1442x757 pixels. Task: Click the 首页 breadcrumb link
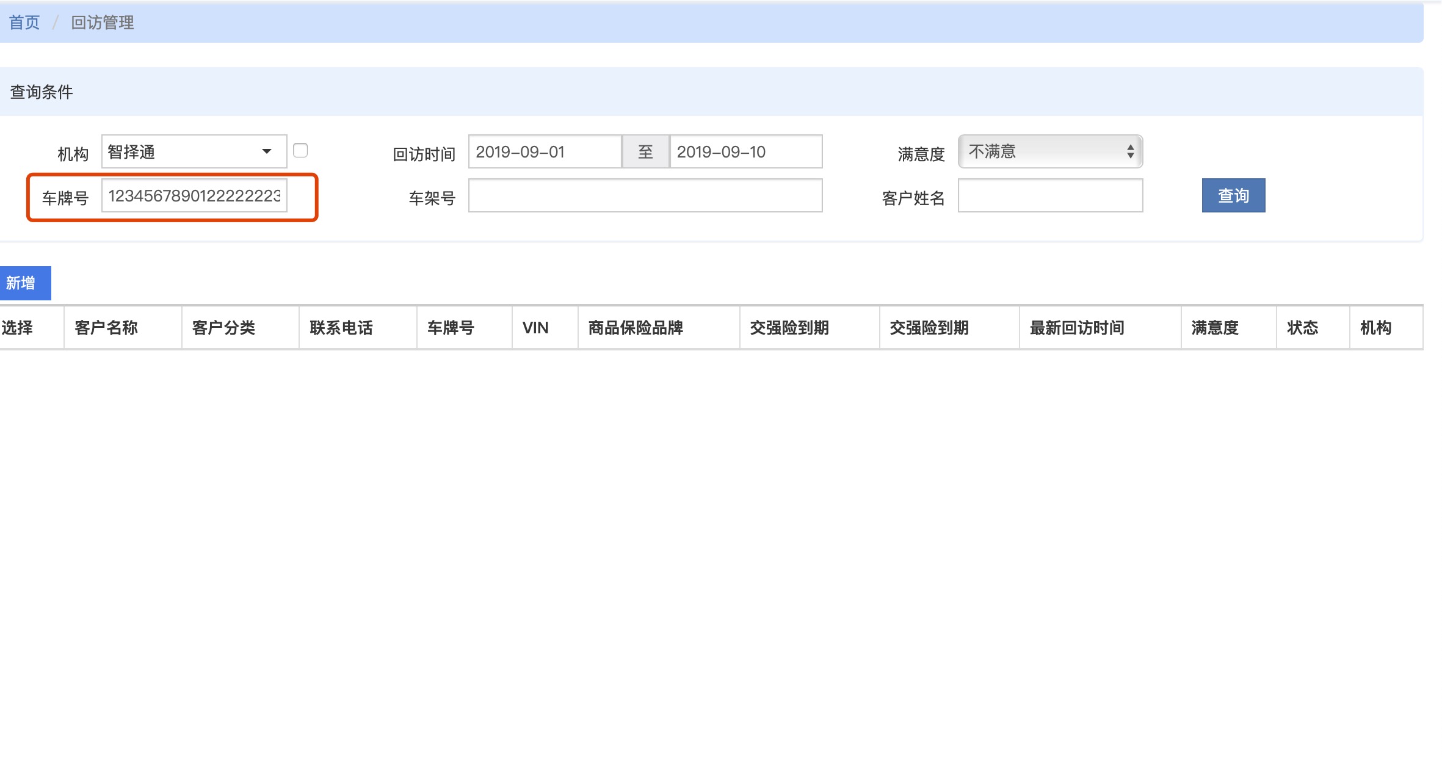point(24,23)
